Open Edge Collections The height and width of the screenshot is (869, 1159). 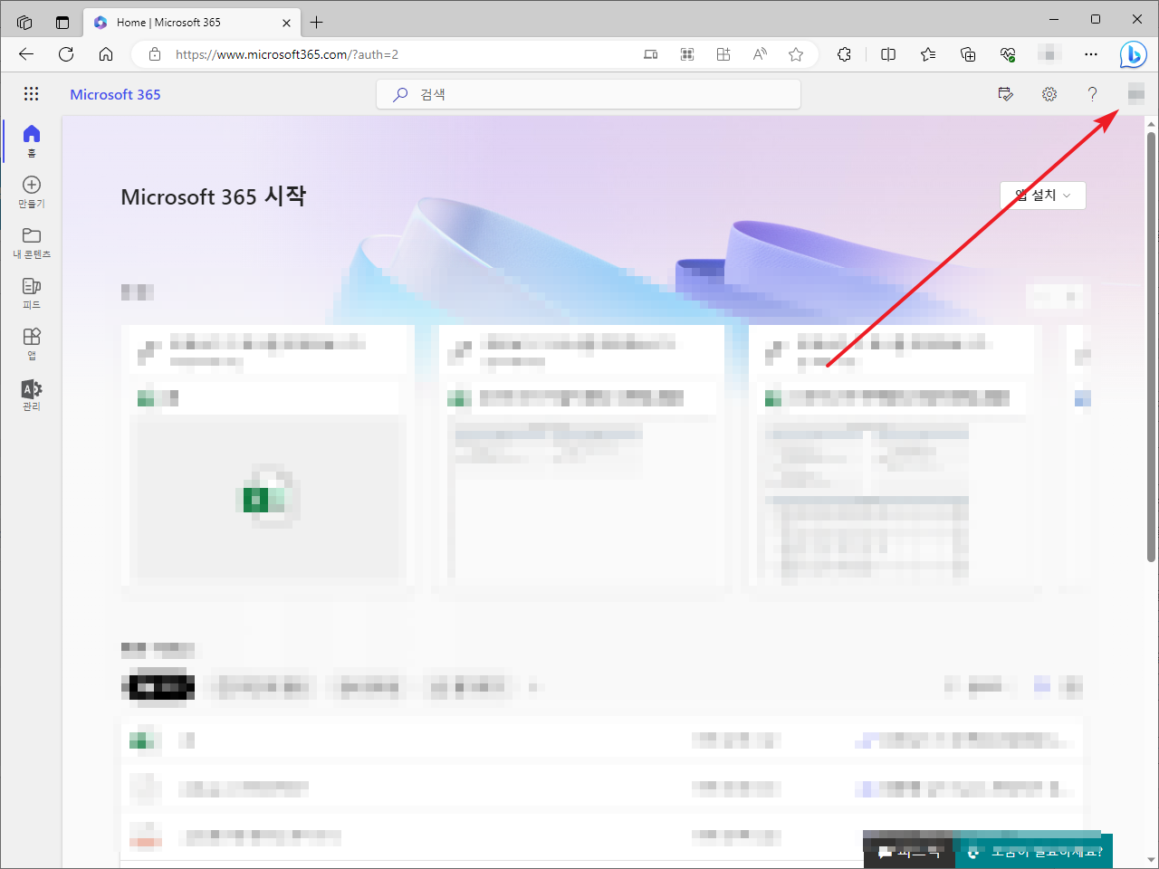(968, 54)
